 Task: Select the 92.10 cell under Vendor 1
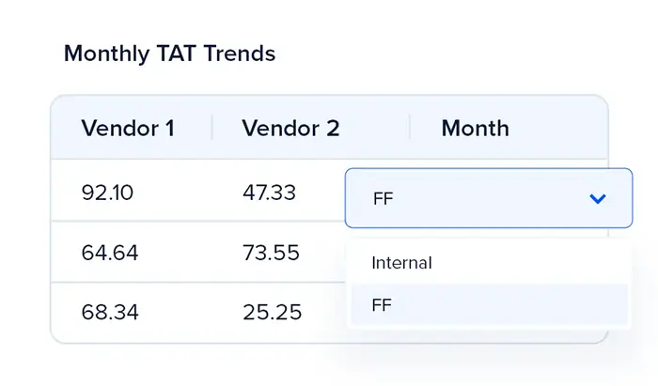tap(107, 193)
